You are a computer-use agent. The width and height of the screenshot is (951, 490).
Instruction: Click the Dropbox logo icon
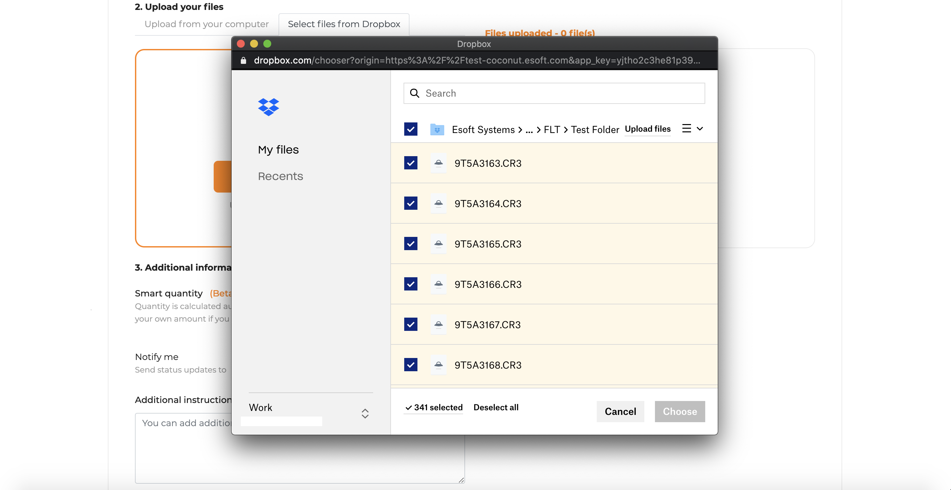click(268, 107)
